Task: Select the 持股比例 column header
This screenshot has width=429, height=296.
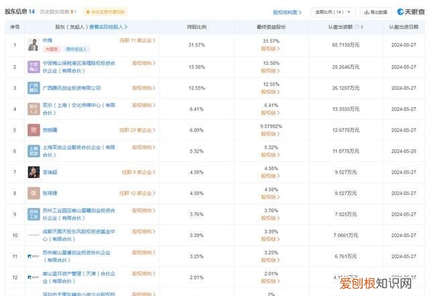Action: tap(196, 27)
